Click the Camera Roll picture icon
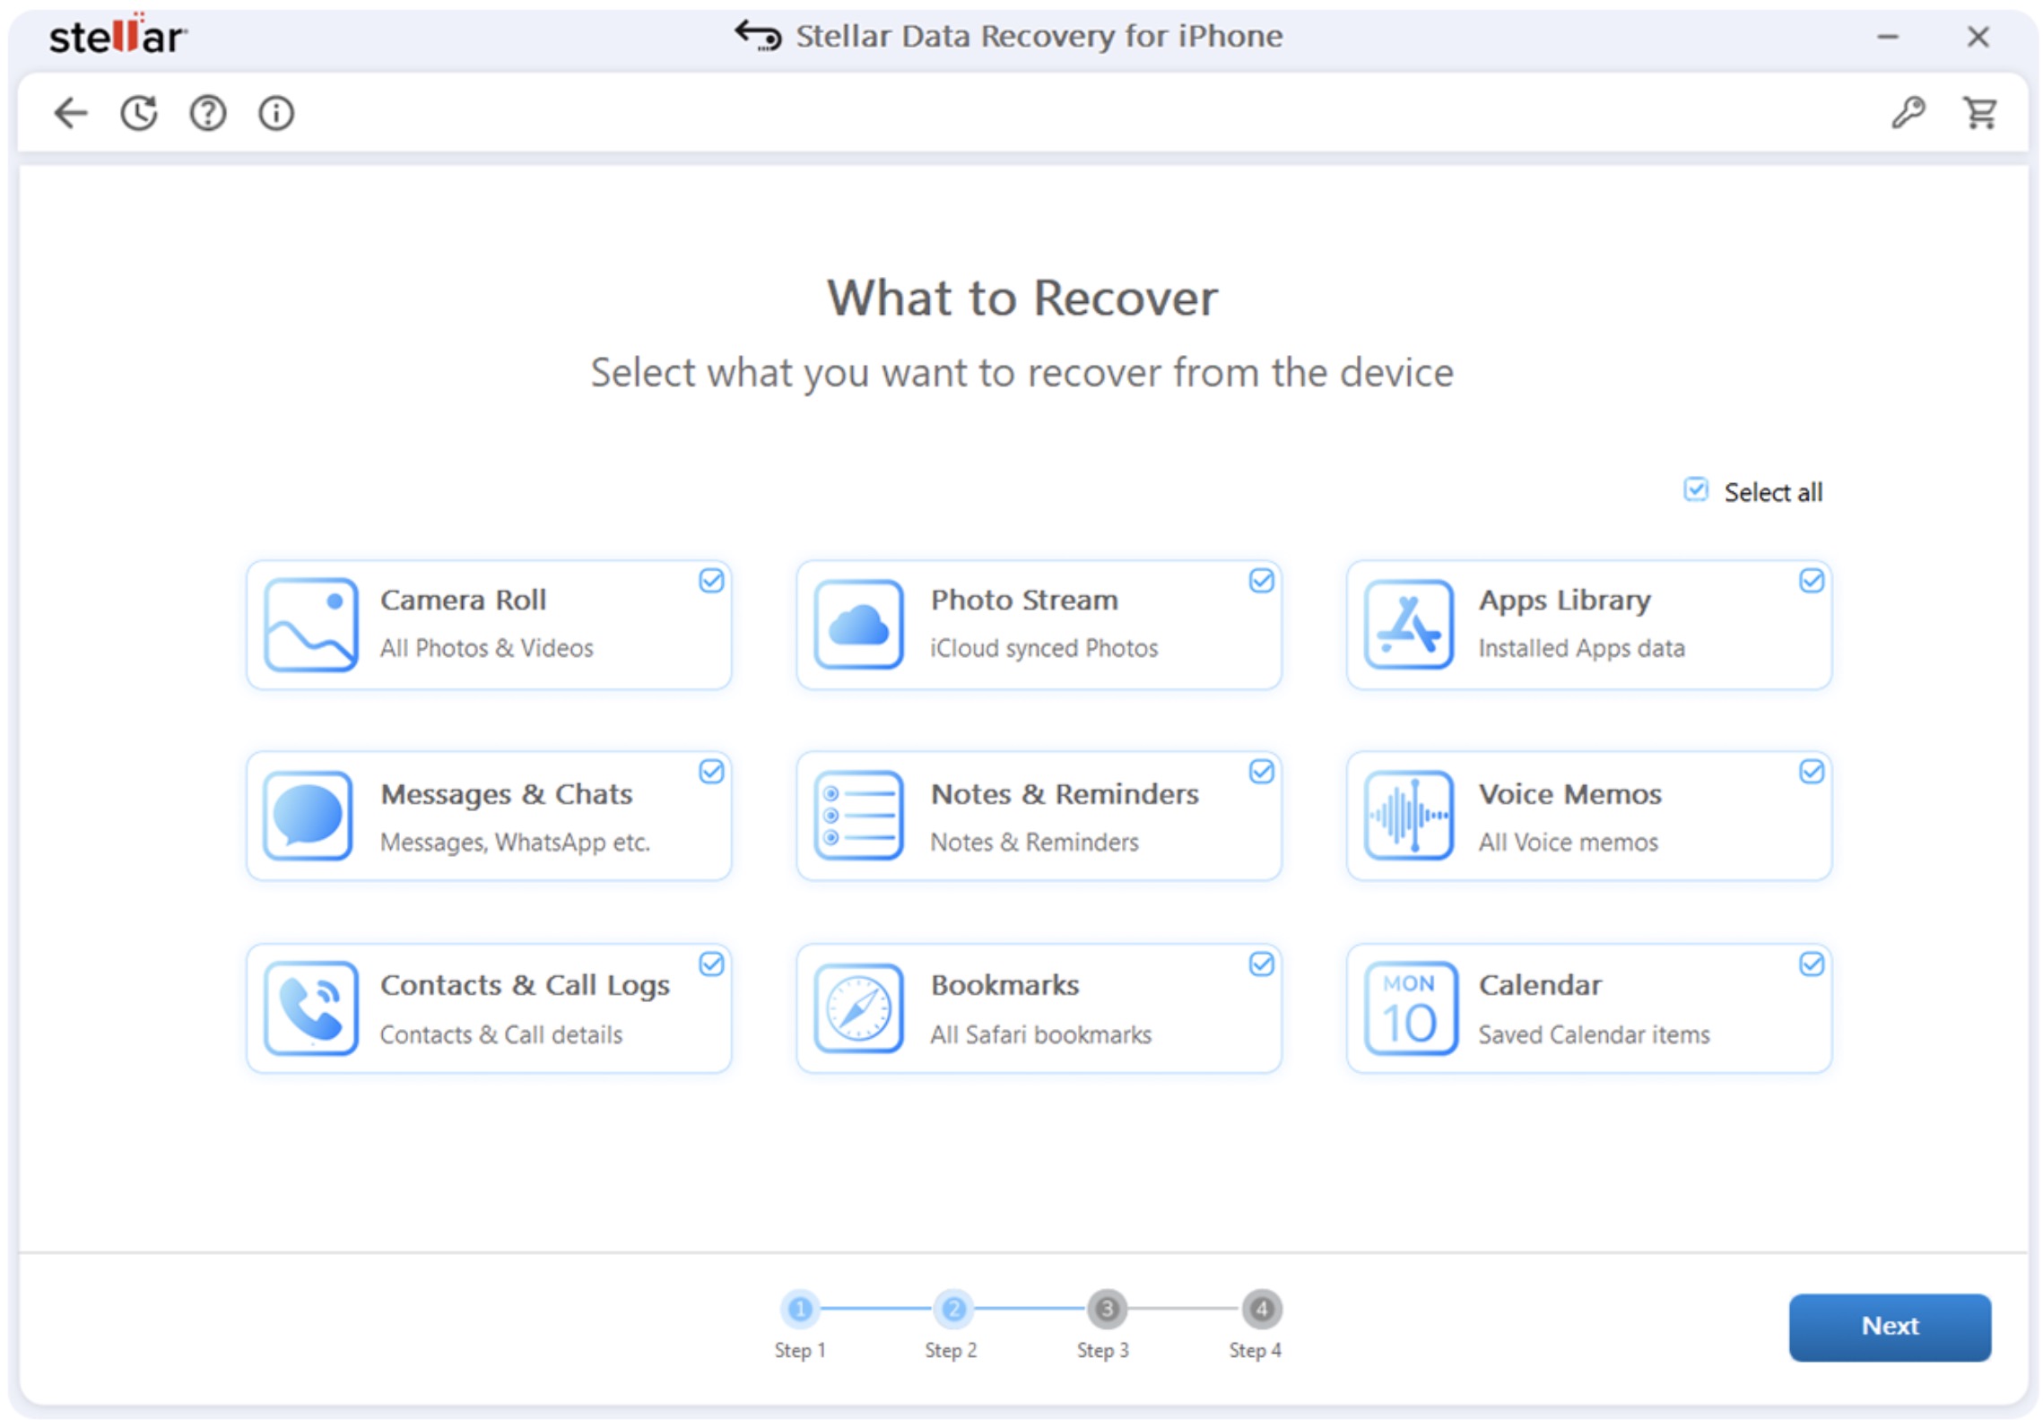Image resolution: width=2043 pixels, height=1427 pixels. click(310, 625)
